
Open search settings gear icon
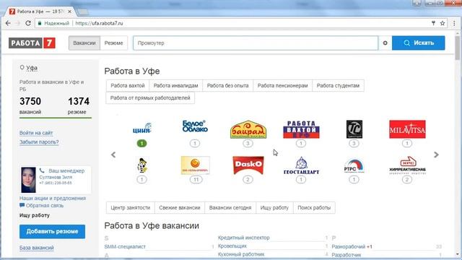pos(385,43)
